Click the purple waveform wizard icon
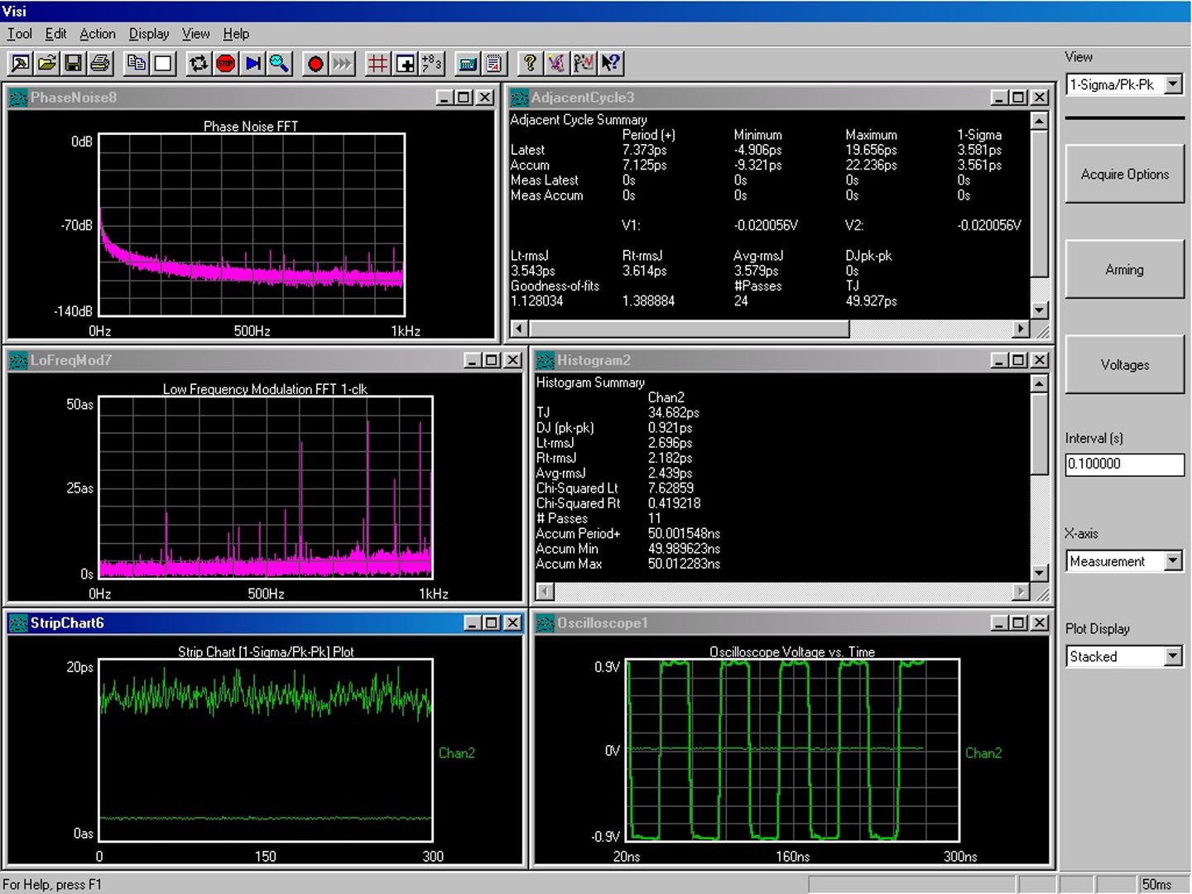The height and width of the screenshot is (894, 1192). [556, 63]
